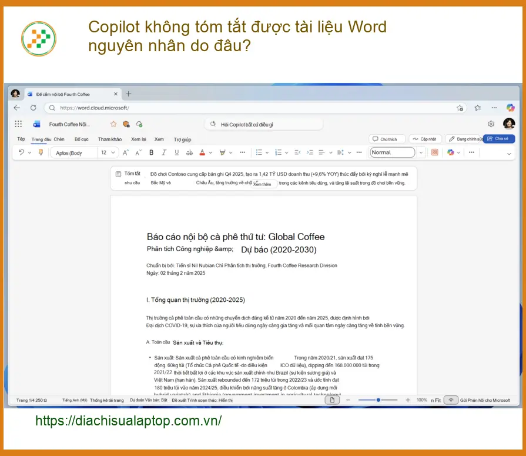Viewport: 526px width, 456px height.
Task: Switch to the Trang đầu tab
Action: 41,139
